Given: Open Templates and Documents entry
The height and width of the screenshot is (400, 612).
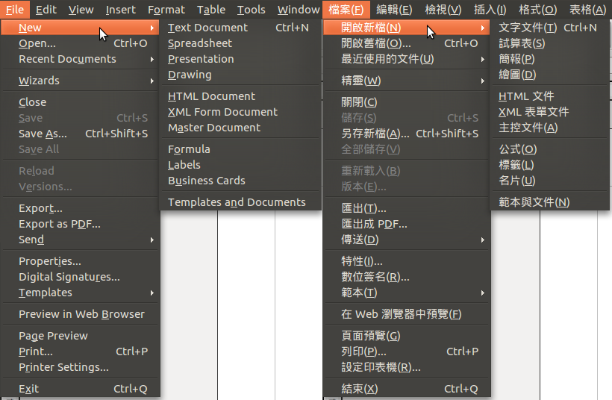Looking at the screenshot, I should coord(237,202).
